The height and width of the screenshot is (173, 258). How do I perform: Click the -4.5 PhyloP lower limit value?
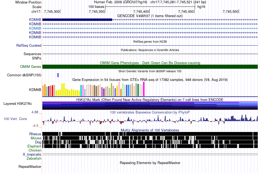click(x=35, y=126)
